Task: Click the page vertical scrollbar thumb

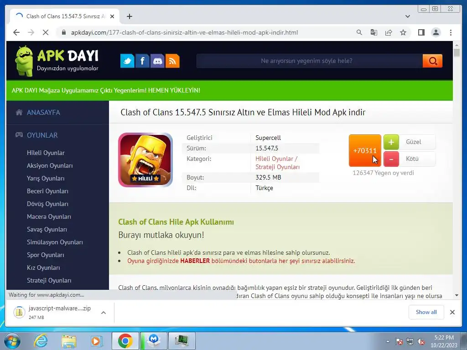Action: click(457, 52)
